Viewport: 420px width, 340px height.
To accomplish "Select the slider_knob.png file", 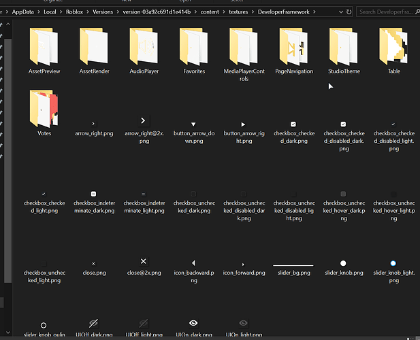I will coord(344,269).
